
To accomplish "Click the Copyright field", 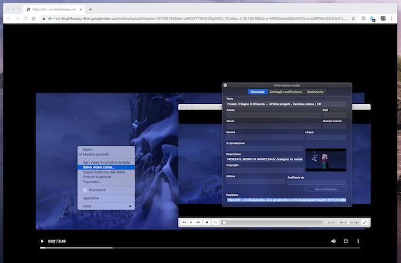I will tap(264, 170).
